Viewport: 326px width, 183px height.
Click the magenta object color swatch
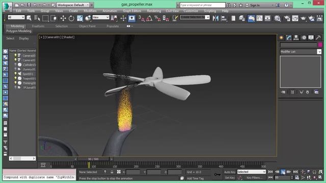(320, 44)
